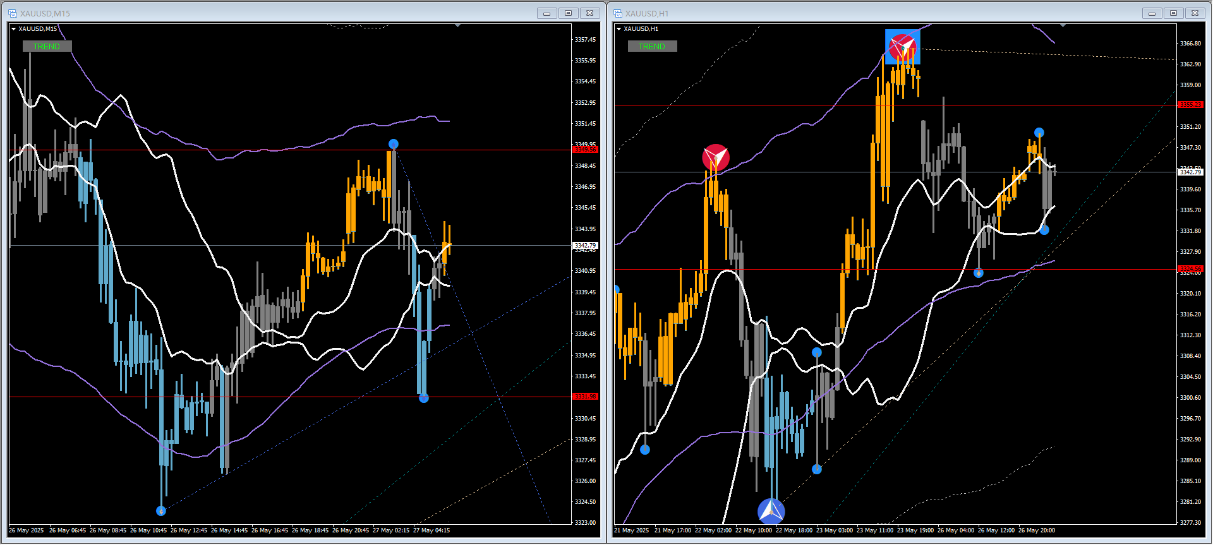This screenshot has width=1213, height=545.
Task: Click blue dot at bottom of long gray H1 wick
Action: point(817,469)
